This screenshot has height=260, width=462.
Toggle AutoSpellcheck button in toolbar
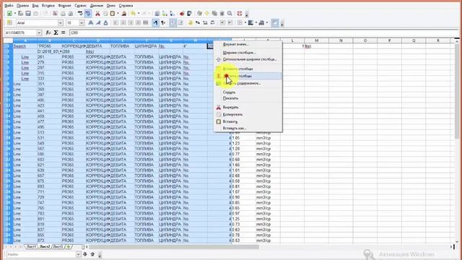[88, 14]
